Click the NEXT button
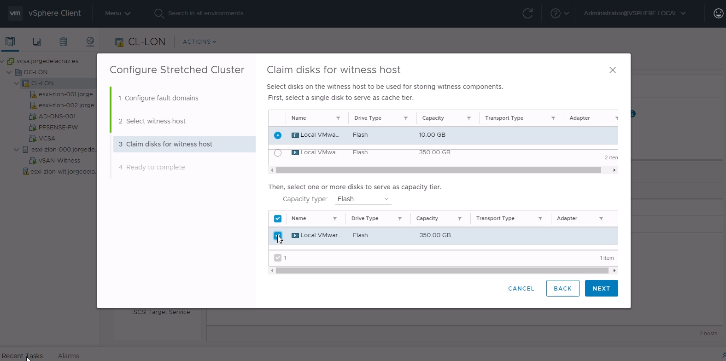726x361 pixels. (602, 288)
